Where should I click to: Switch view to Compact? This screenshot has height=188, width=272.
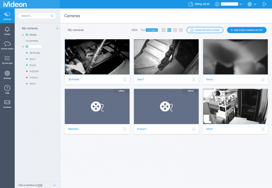(x=152, y=30)
